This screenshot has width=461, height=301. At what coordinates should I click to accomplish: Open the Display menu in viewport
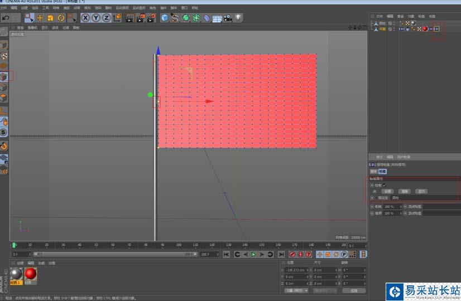point(45,28)
